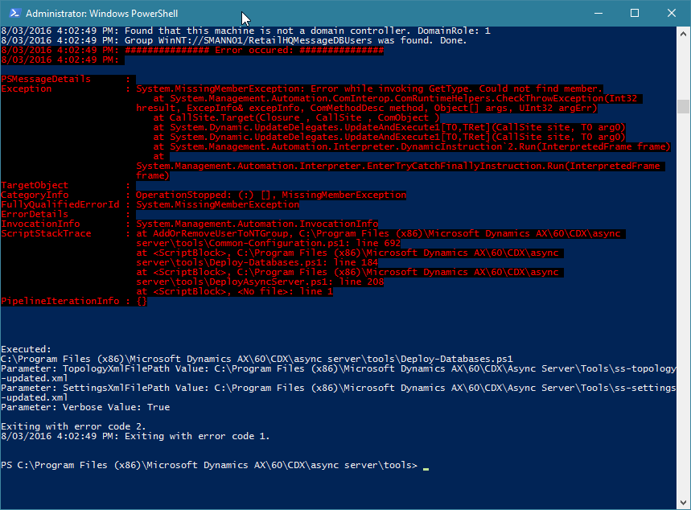Click the 'FullyQualifiedErrorId' label
The height and width of the screenshot is (510, 691).
(60, 205)
